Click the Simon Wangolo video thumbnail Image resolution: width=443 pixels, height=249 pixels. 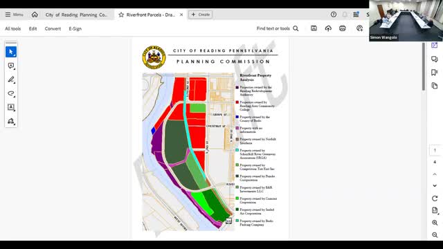(406, 21)
